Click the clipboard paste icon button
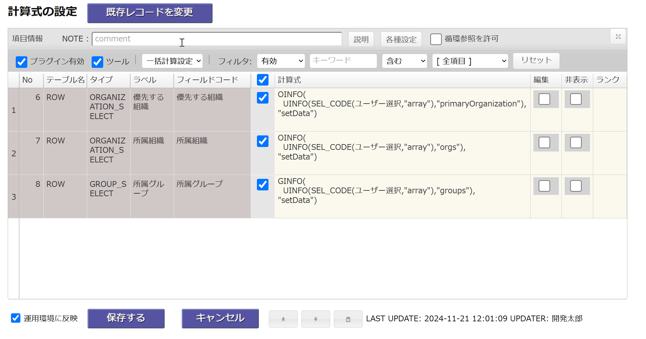Image resolution: width=646 pixels, height=339 pixels. click(x=348, y=319)
